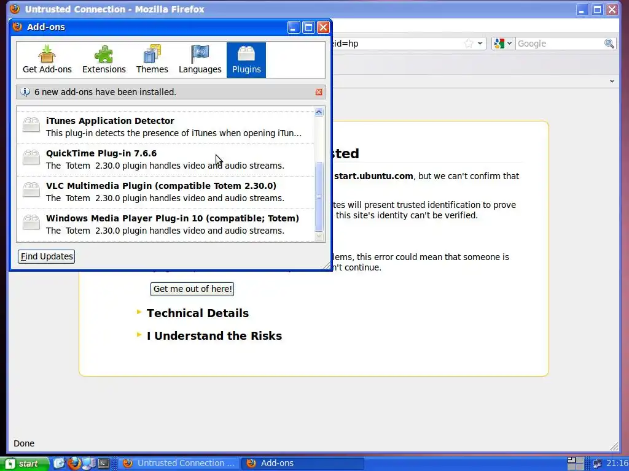This screenshot has width=629, height=471.
Task: Switch to Untrusted Connection taskbar window
Action: (179, 463)
